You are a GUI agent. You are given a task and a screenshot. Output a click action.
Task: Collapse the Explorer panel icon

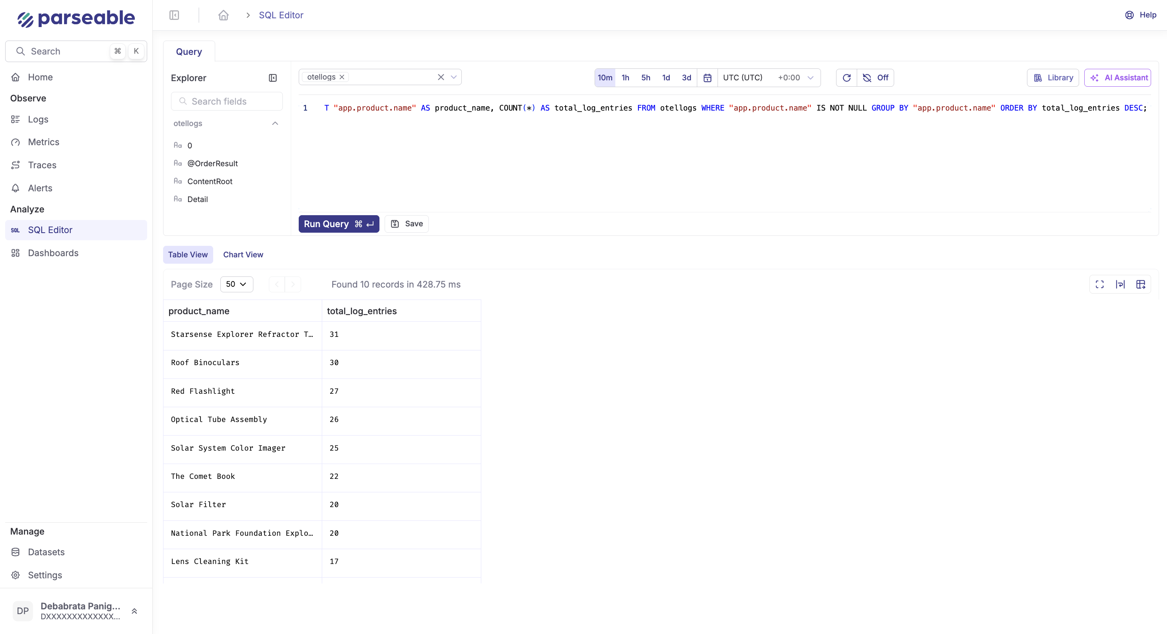click(x=273, y=78)
